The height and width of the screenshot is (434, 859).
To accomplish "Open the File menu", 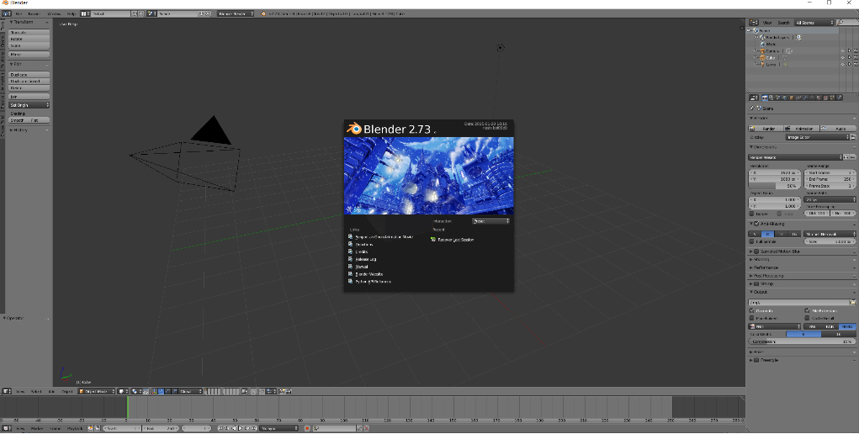I will (19, 13).
